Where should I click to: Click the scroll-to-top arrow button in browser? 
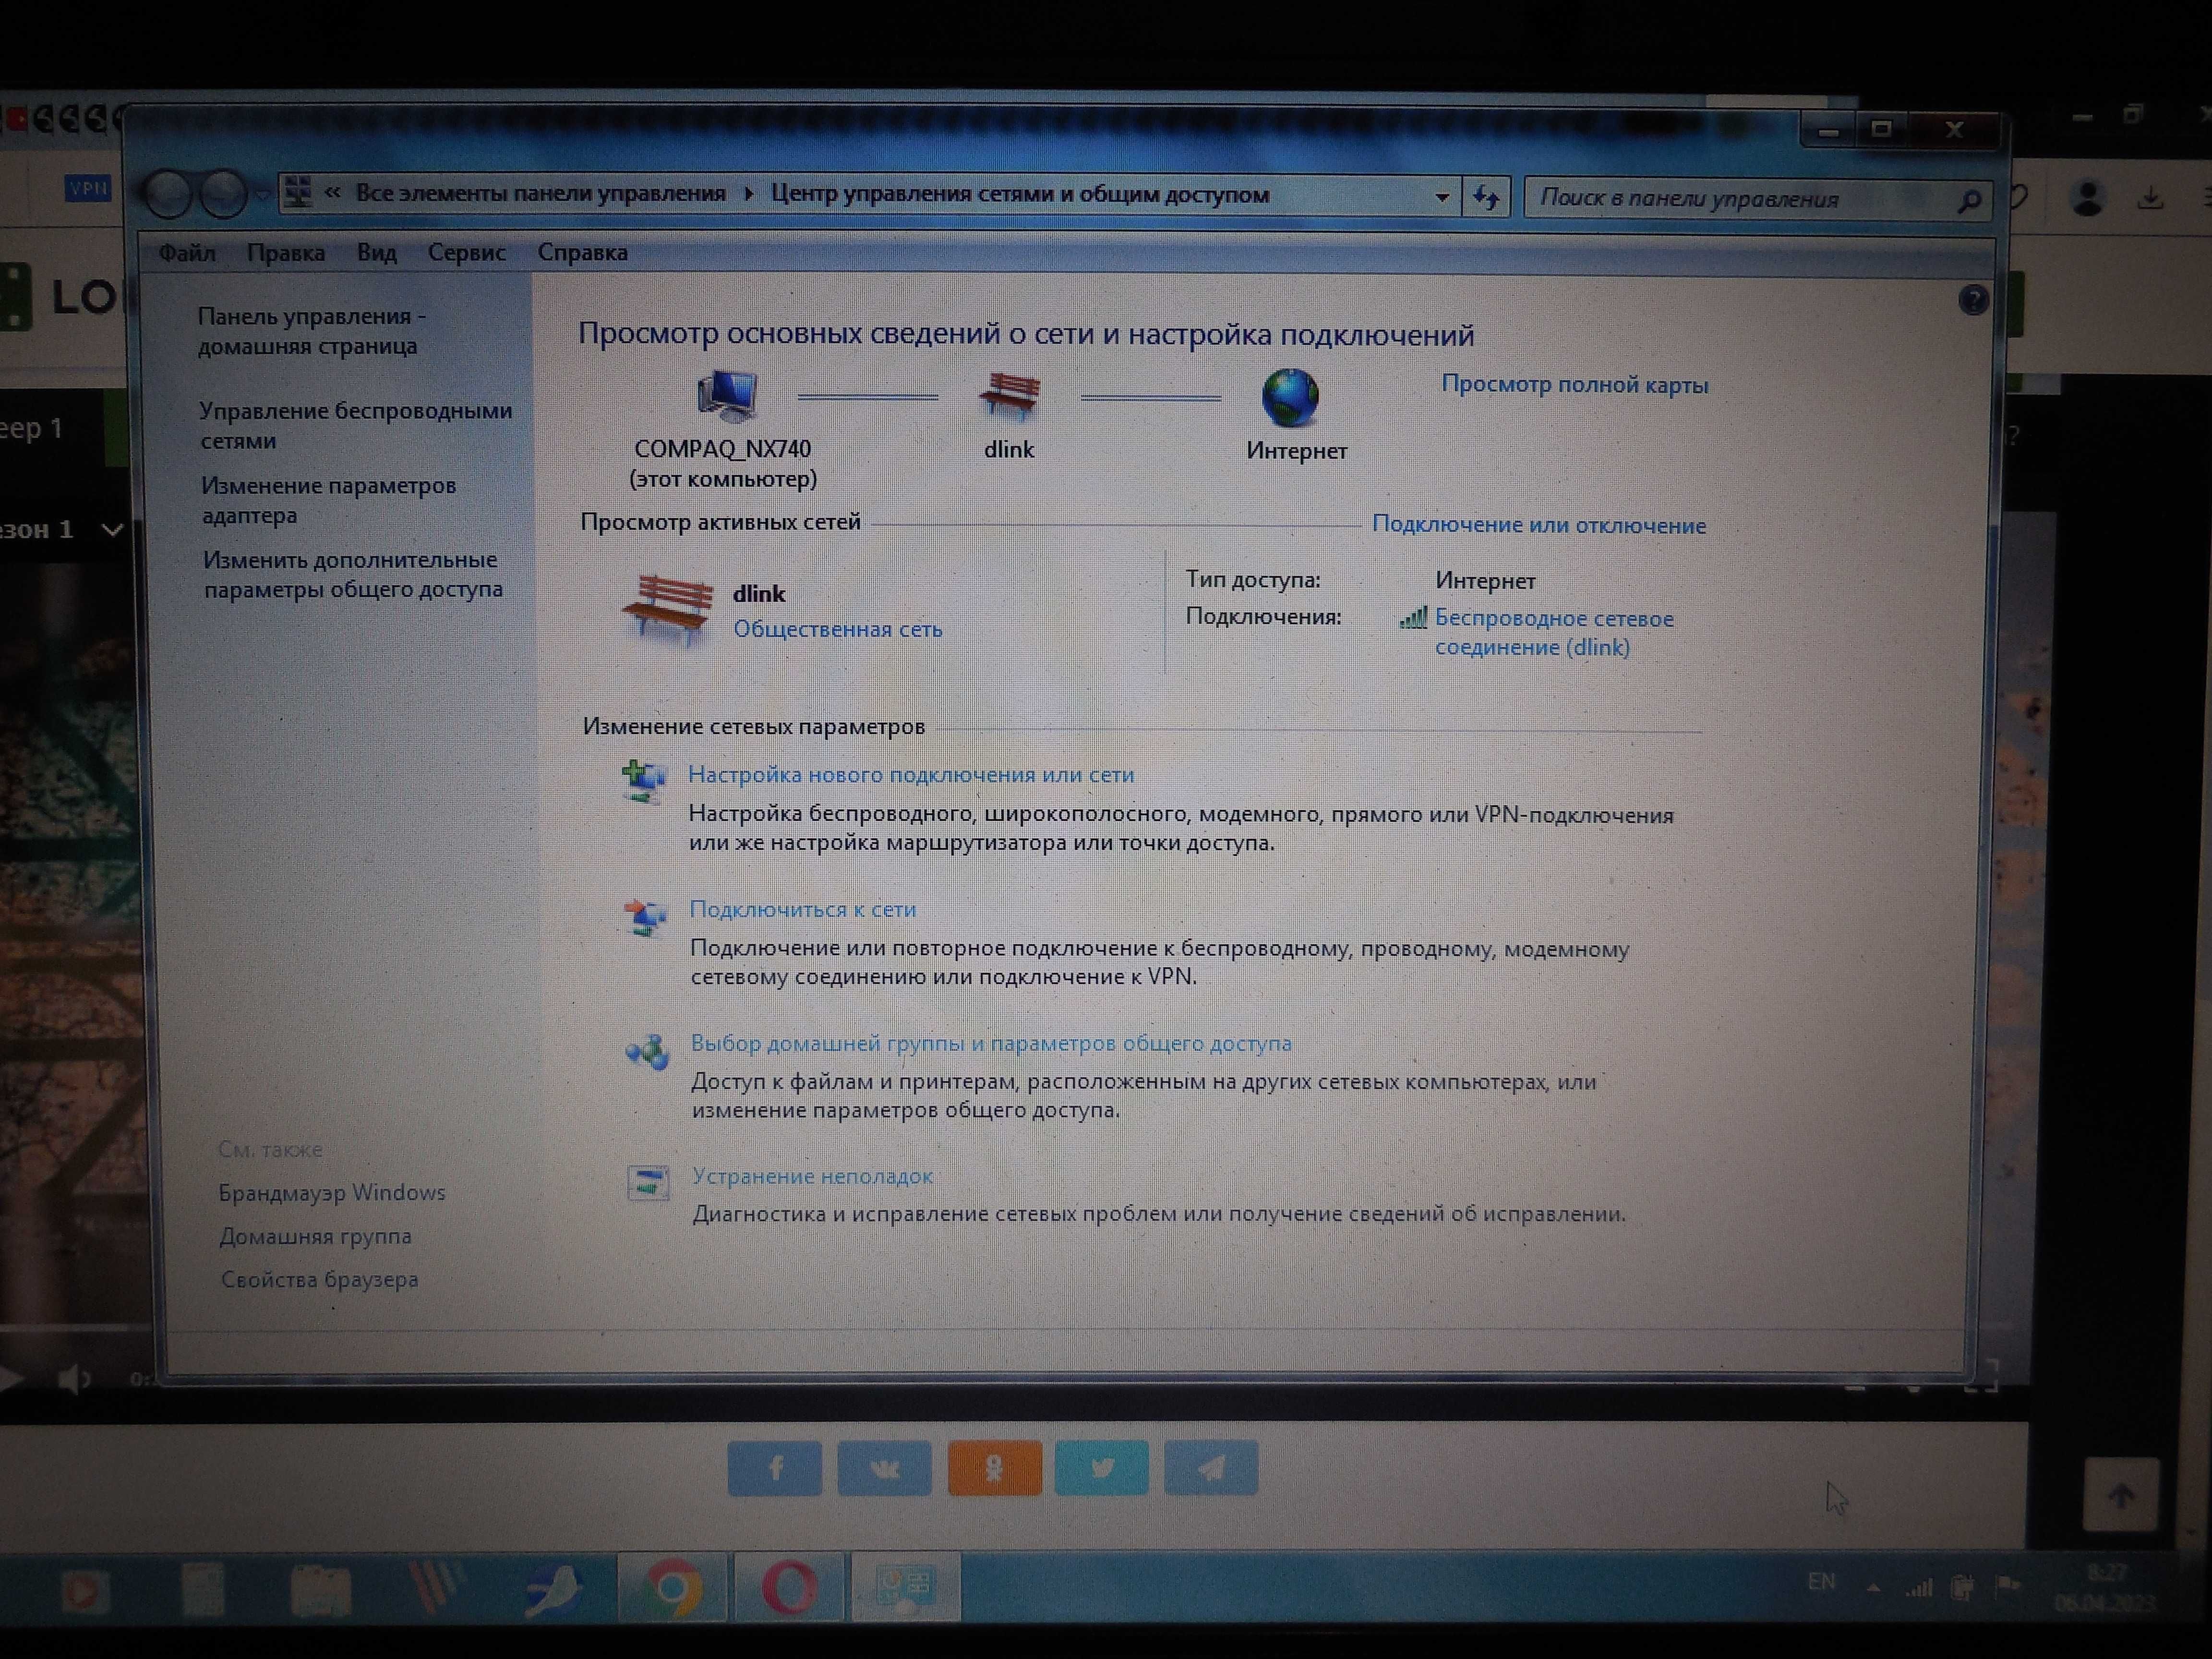[x=2120, y=1495]
